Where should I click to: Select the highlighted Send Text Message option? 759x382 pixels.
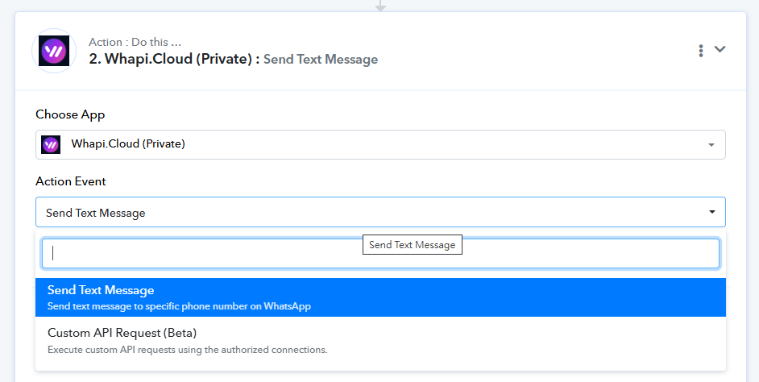click(x=380, y=297)
